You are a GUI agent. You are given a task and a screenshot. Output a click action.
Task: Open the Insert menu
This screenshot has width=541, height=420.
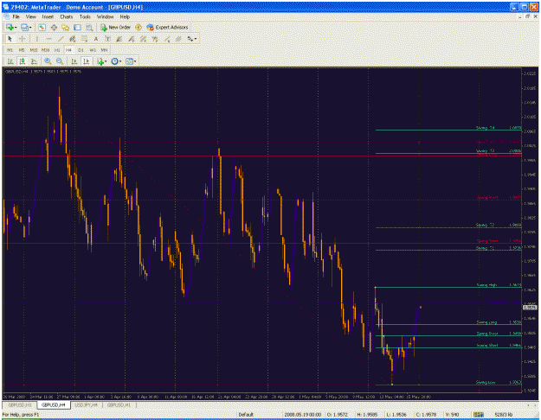tap(48, 16)
